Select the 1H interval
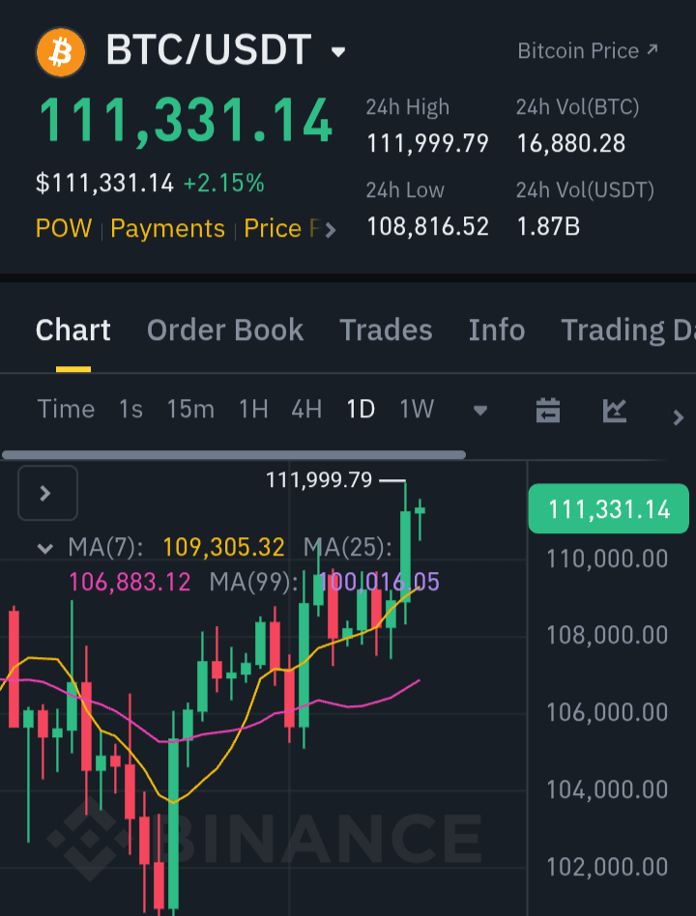 pyautogui.click(x=253, y=409)
